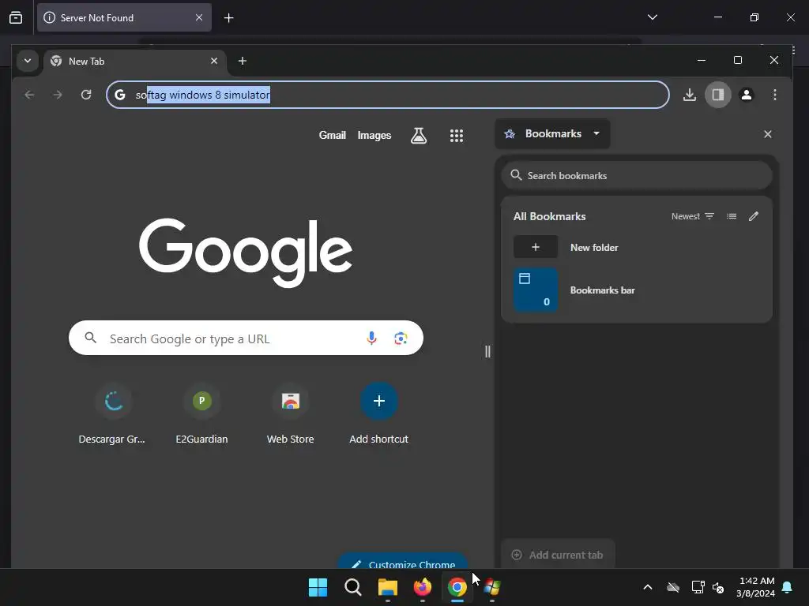Switch to Firefox on the taskbar
Image resolution: width=809 pixels, height=606 pixels.
pos(422,587)
